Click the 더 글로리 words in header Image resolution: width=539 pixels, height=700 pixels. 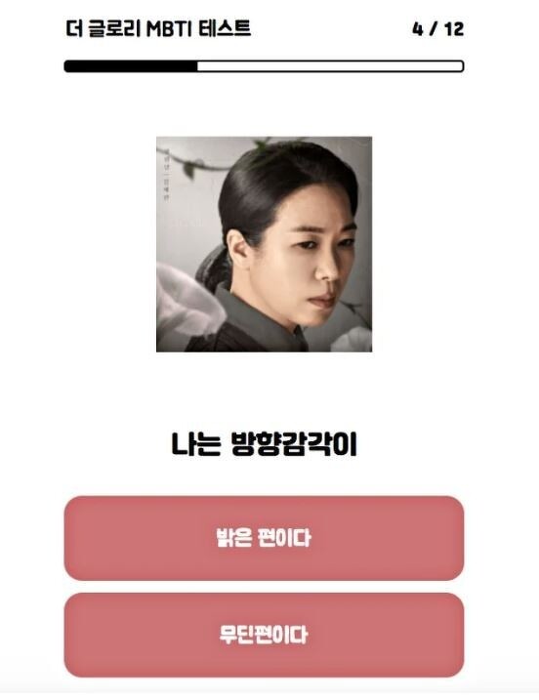coord(104,28)
